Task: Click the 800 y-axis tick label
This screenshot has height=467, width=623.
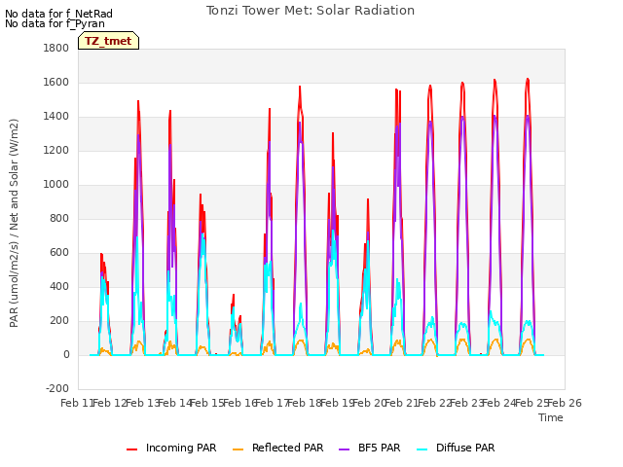Action: point(59,218)
